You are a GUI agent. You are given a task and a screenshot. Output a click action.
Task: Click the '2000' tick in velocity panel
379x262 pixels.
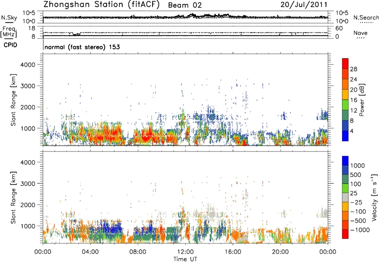coord(27,205)
